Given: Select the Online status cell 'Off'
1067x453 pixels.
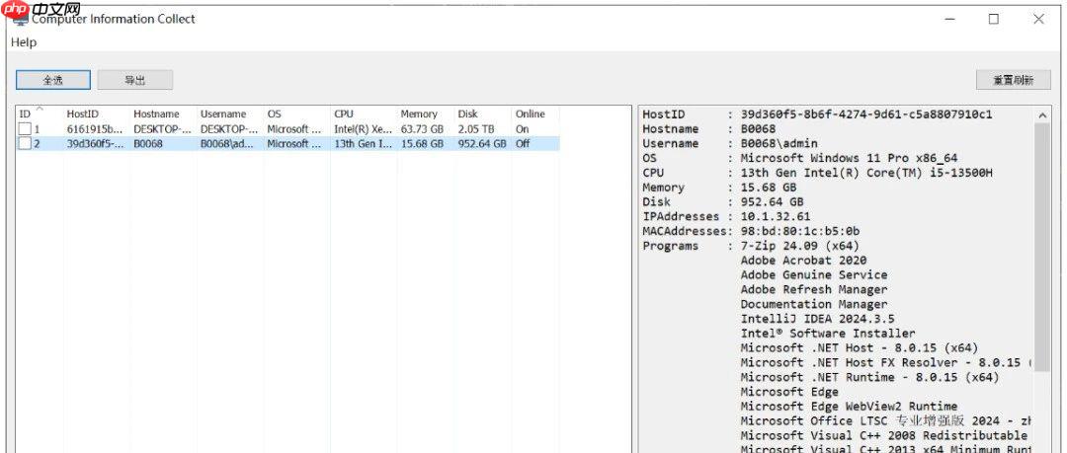Looking at the screenshot, I should pos(523,143).
